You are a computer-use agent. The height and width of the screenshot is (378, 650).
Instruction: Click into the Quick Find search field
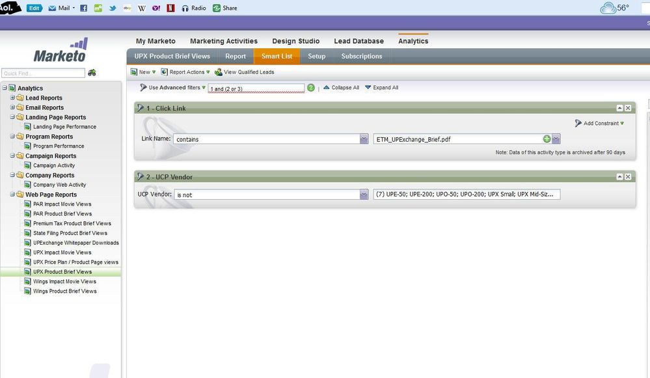(x=43, y=73)
